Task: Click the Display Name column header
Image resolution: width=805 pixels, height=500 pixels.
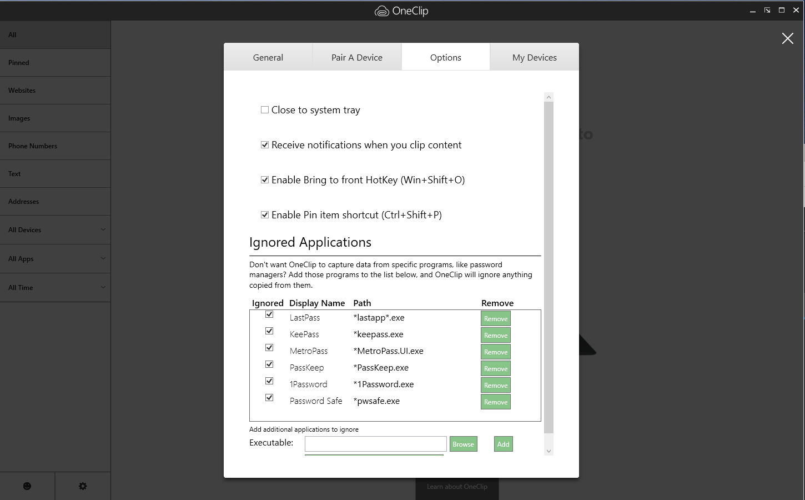Action: point(317,303)
